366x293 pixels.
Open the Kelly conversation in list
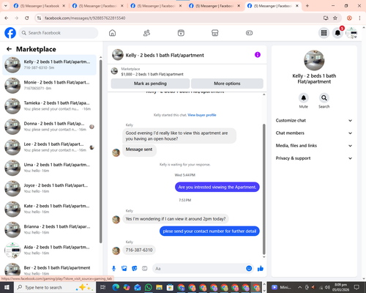(49, 64)
